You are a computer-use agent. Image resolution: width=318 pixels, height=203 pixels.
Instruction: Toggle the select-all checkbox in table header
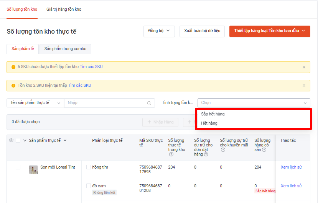click(18, 140)
